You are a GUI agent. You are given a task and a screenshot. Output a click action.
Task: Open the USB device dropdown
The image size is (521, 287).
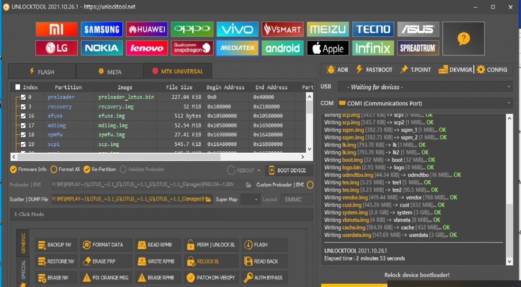coord(425,87)
